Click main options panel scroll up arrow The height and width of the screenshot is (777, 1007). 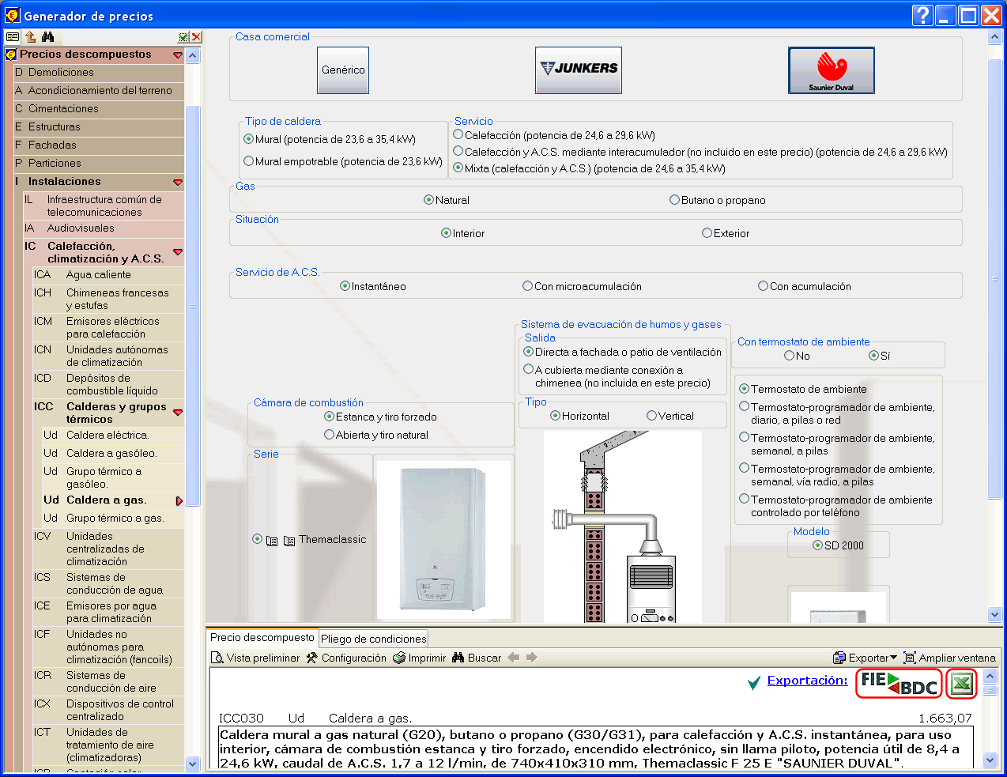[994, 37]
